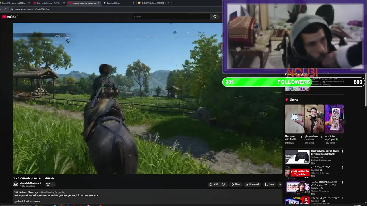This screenshot has width=367, height=206.
Task: Click the 1.03M subscribers text
Action: click(x=28, y=186)
